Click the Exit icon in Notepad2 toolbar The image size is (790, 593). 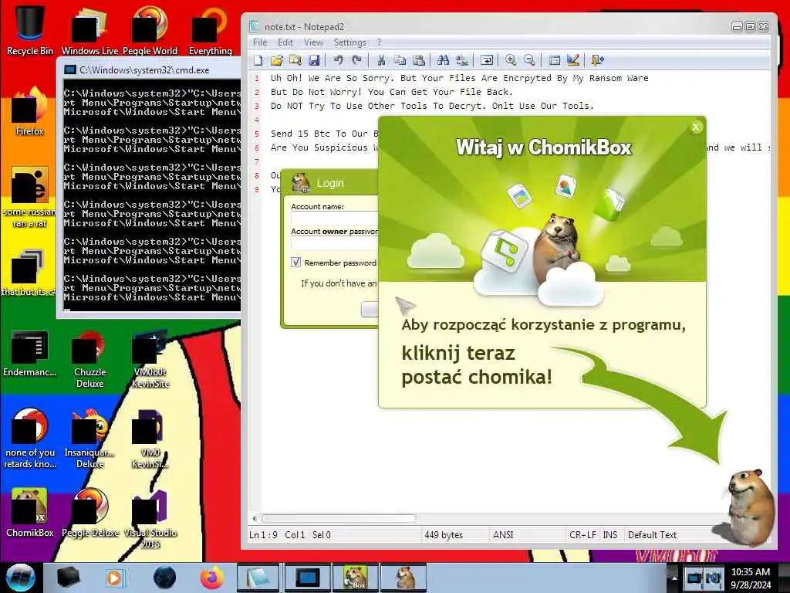tap(598, 60)
